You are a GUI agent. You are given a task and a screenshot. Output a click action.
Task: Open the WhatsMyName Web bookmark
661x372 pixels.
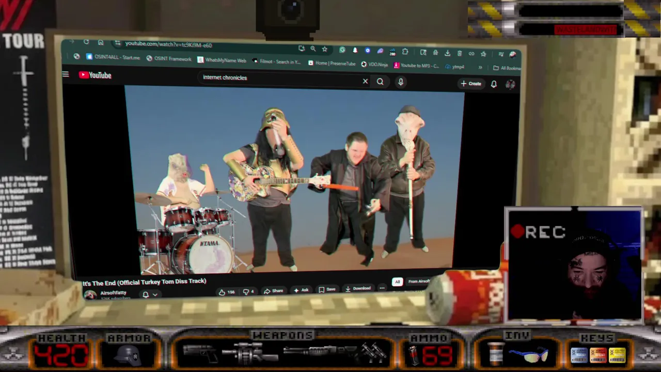[x=222, y=60]
